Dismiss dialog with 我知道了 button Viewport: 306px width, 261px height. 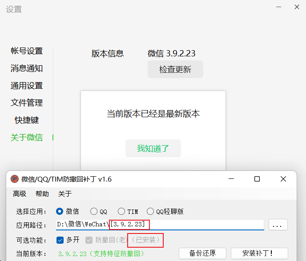(153, 148)
